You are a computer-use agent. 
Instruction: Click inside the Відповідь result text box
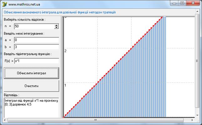coord(31,107)
